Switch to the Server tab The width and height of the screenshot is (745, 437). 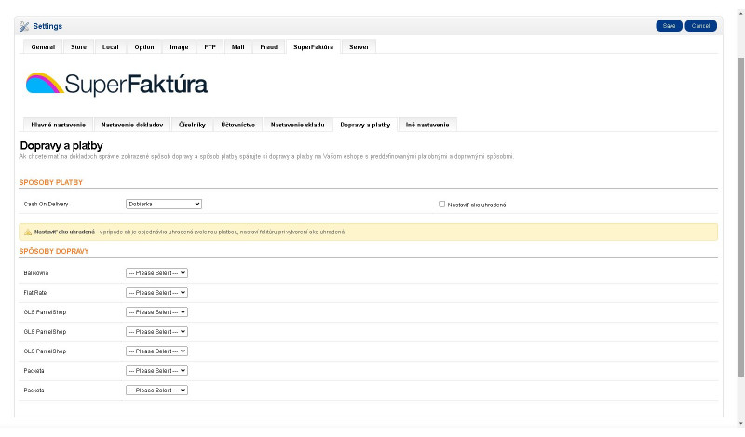point(359,47)
